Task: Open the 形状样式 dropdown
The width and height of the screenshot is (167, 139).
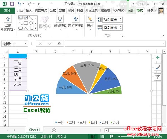Action: [60, 23]
